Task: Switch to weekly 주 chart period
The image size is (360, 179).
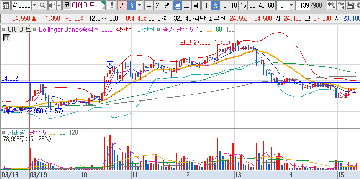Action: 148,5
